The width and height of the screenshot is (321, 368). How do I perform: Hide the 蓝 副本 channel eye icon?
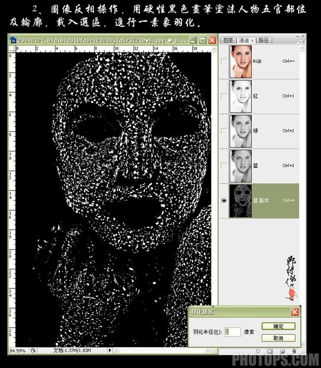click(x=224, y=201)
